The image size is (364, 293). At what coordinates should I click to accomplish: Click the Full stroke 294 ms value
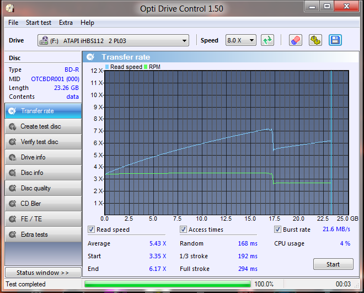[248, 269]
